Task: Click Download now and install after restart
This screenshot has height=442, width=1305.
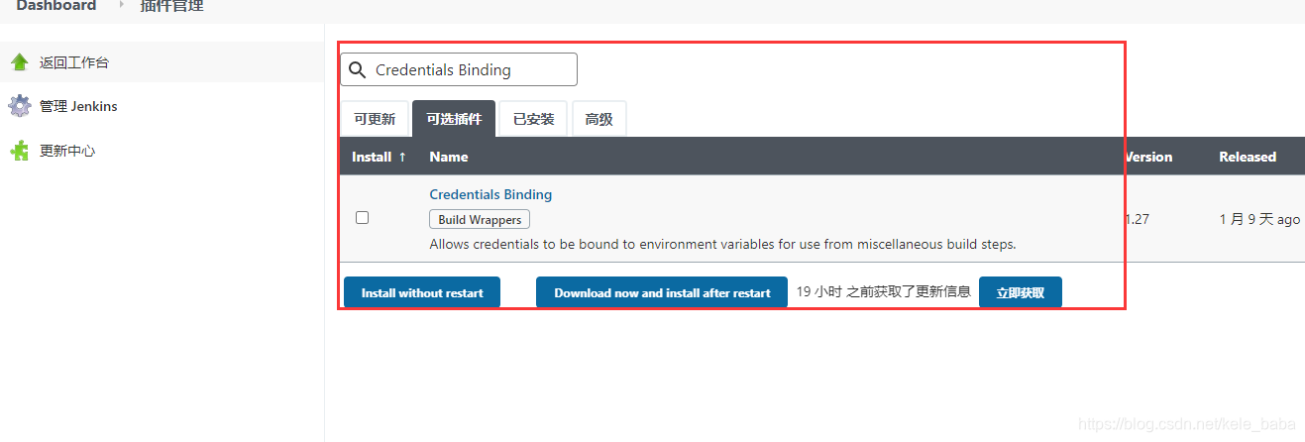Action: 662,292
